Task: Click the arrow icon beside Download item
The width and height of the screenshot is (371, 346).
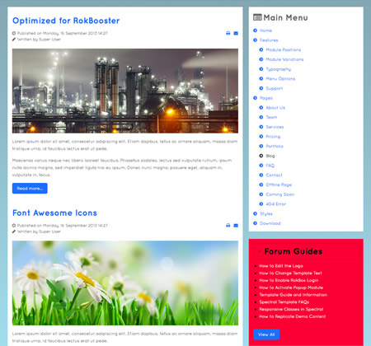Action: pos(255,223)
